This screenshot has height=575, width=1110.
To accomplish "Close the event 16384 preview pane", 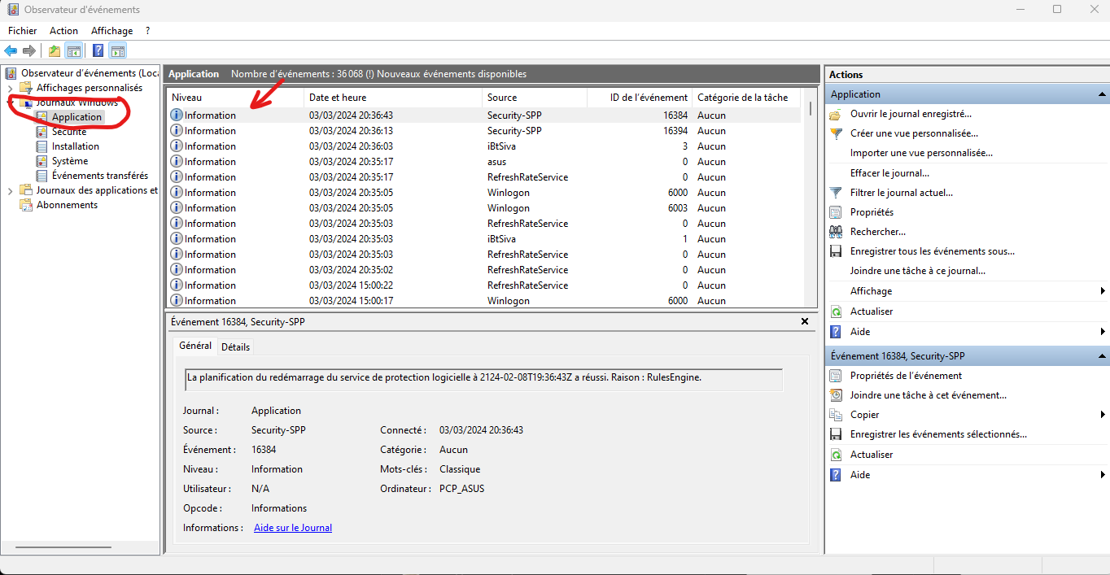I will [x=805, y=322].
